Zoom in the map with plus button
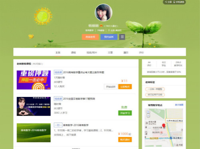 point(148,112)
